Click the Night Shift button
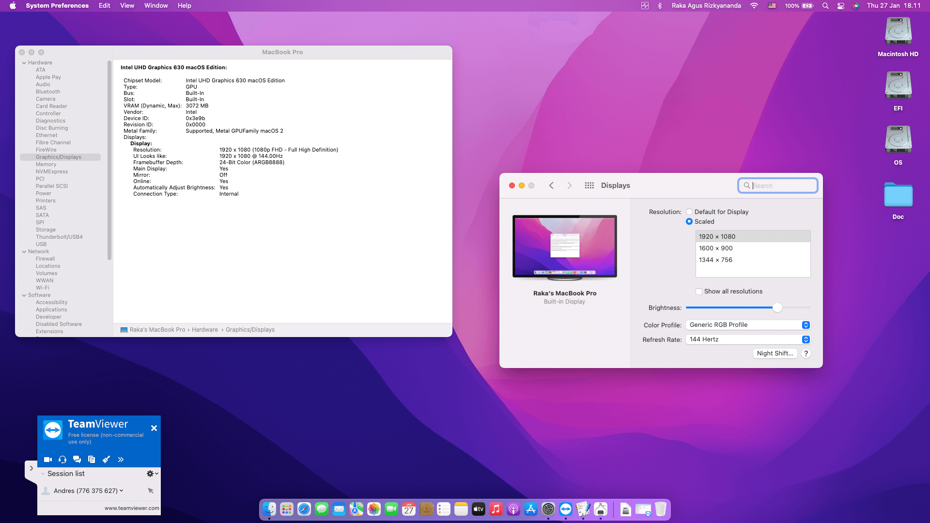This screenshot has width=930, height=523. 775,354
